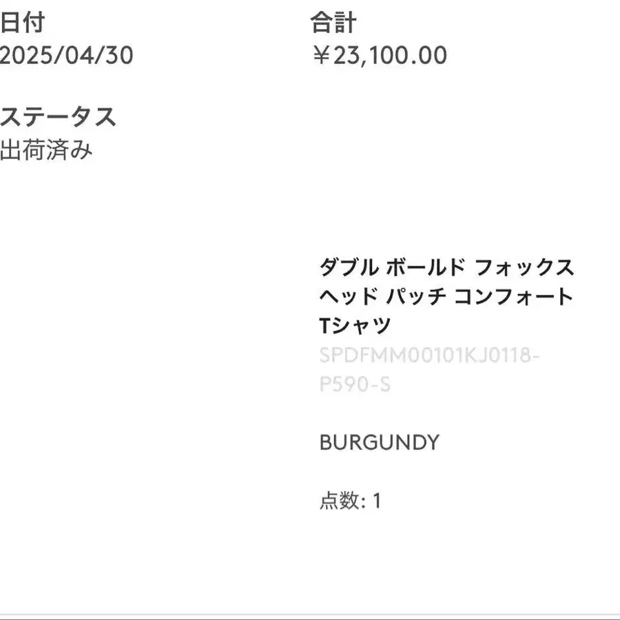Image resolution: width=620 pixels, height=620 pixels.
Task: Select the order date 2025/04/30
Action: (x=66, y=55)
